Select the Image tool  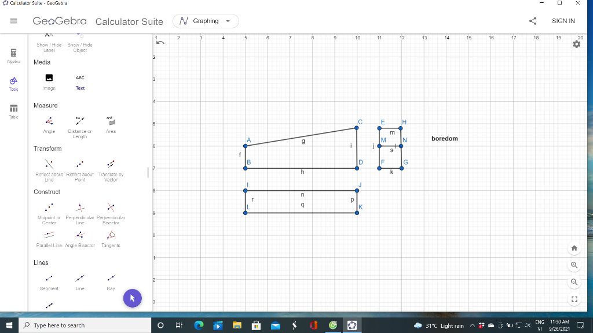click(49, 82)
